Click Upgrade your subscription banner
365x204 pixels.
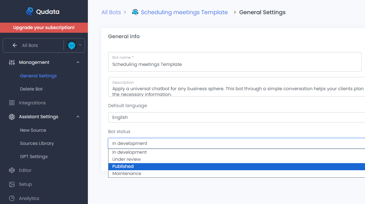click(44, 28)
